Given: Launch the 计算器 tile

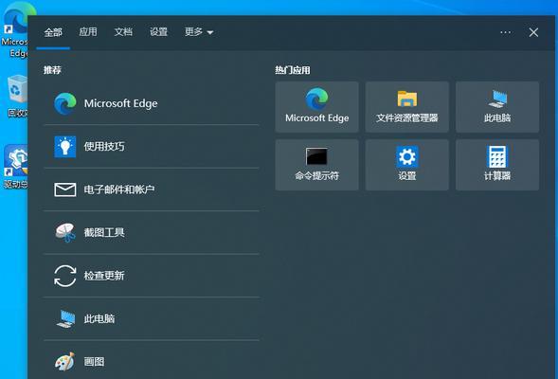Looking at the screenshot, I should [497, 165].
